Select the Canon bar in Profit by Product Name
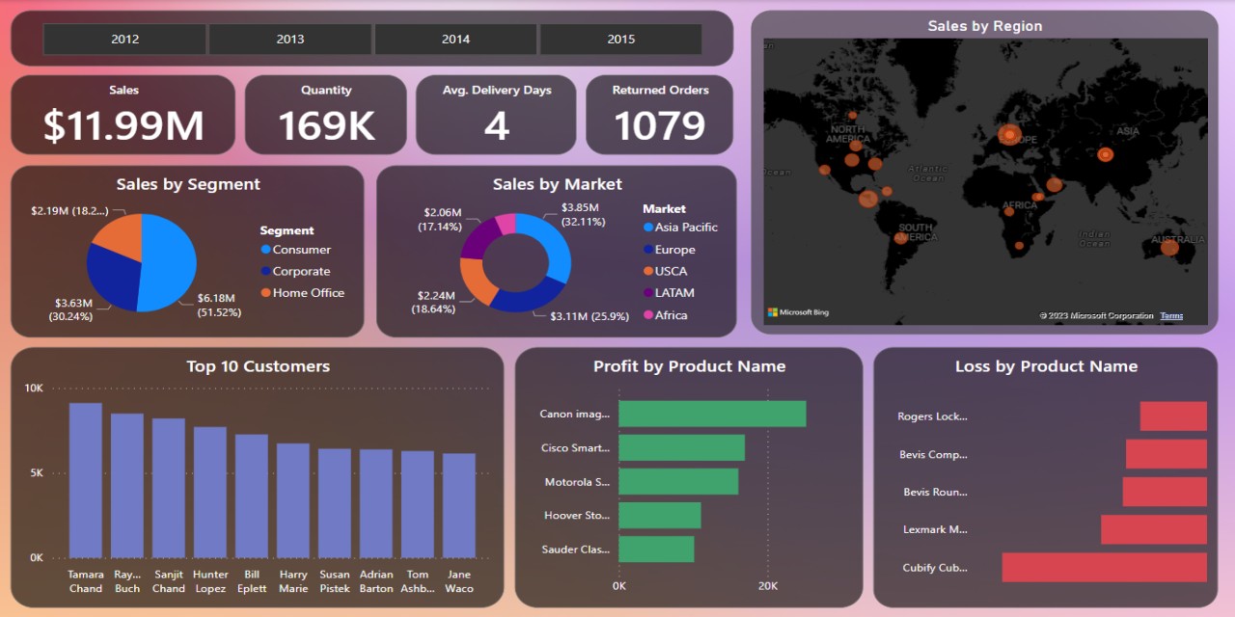Viewport: 1235px width, 617px height. pyautogui.click(x=714, y=414)
